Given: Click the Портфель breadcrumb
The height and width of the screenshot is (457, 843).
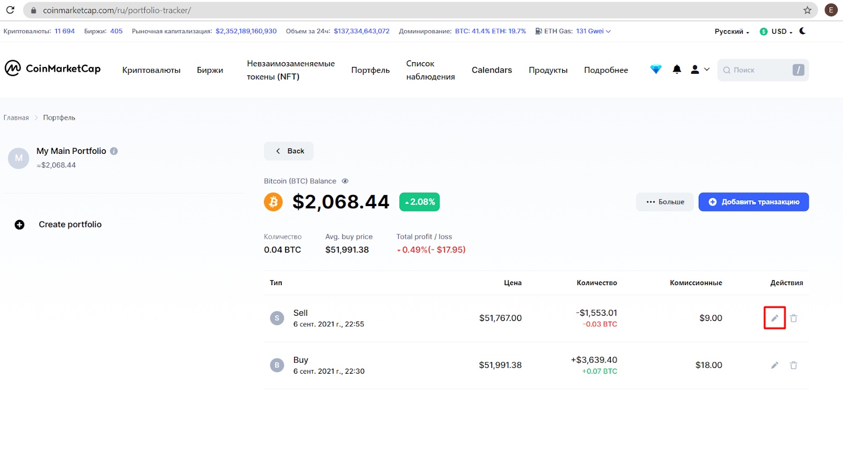Looking at the screenshot, I should [x=59, y=118].
